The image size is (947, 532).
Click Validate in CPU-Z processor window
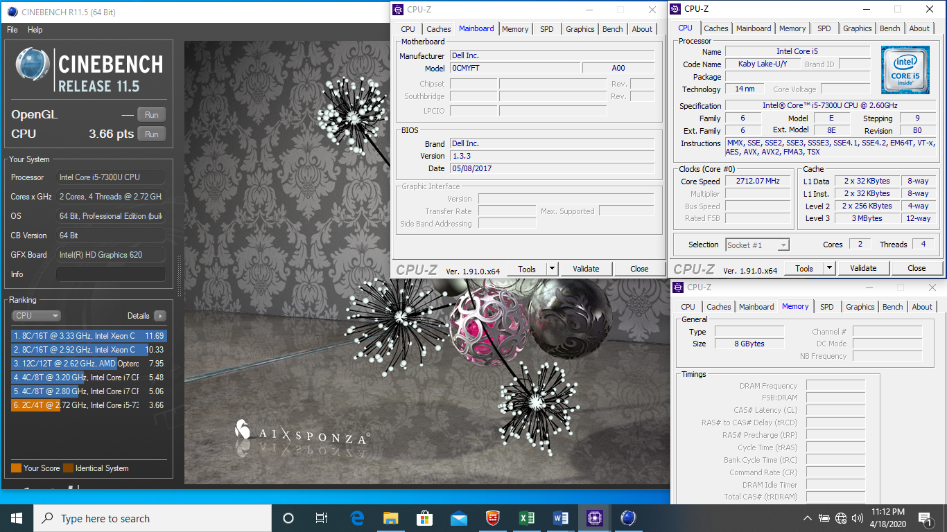863,268
